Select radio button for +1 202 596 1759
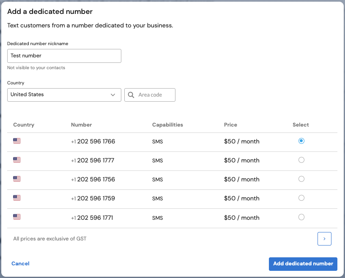 (x=301, y=198)
